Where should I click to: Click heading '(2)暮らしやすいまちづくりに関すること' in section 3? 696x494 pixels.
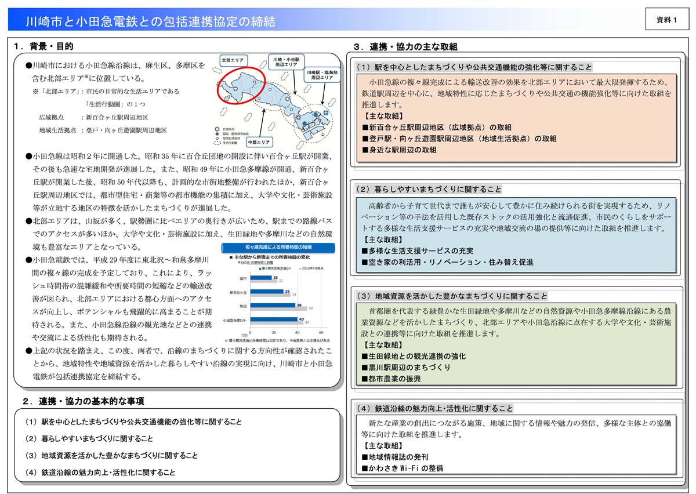(429, 189)
